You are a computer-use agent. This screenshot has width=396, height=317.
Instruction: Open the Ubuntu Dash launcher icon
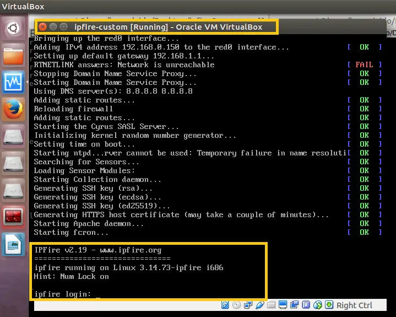point(13,28)
